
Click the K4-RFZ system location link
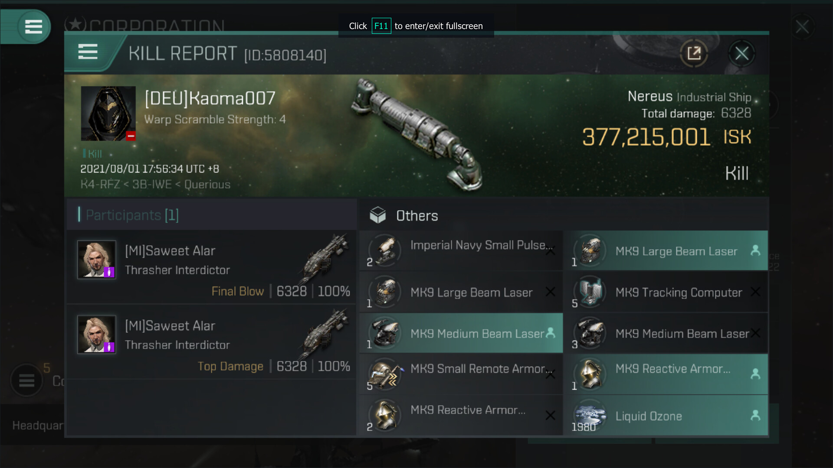[x=100, y=185]
